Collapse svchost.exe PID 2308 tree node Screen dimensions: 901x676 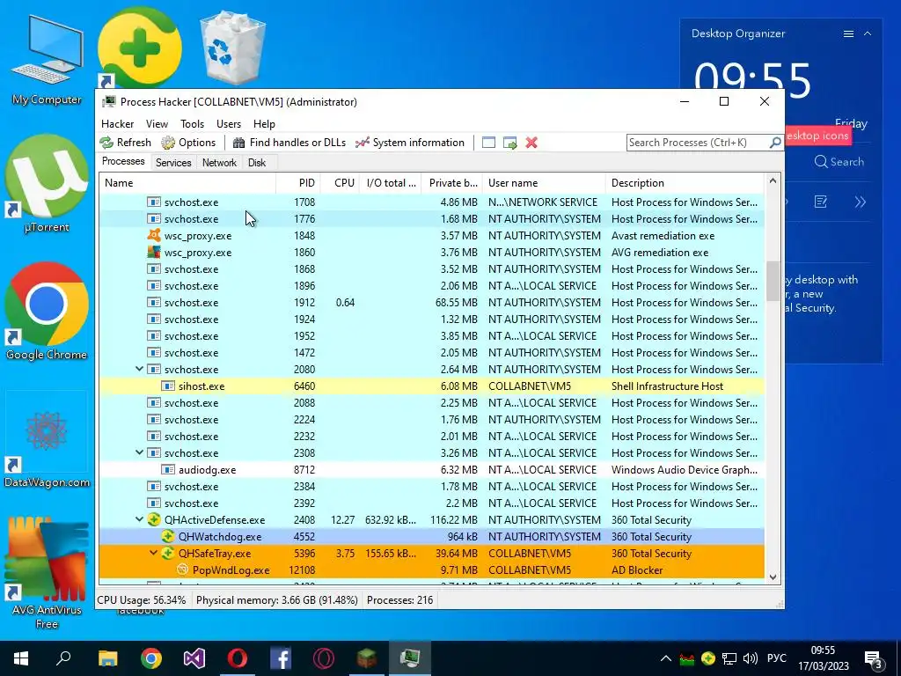click(x=139, y=452)
